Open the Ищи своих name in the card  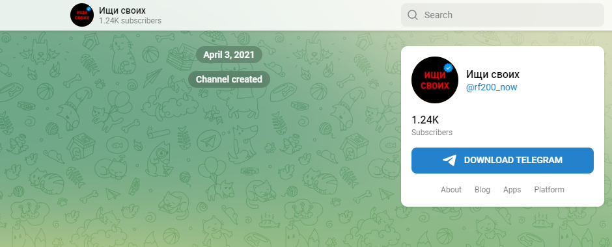pyautogui.click(x=493, y=74)
